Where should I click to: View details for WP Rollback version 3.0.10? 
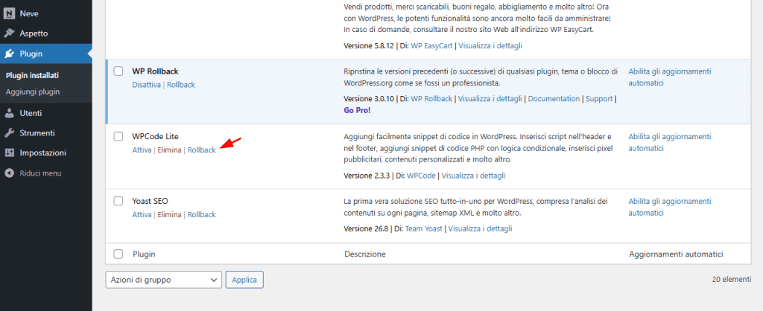490,99
